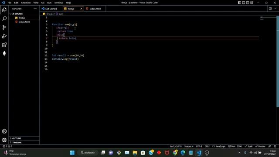This screenshot has height=157, width=279.
Task: Open the Accounts icon
Action: (x=4, y=131)
